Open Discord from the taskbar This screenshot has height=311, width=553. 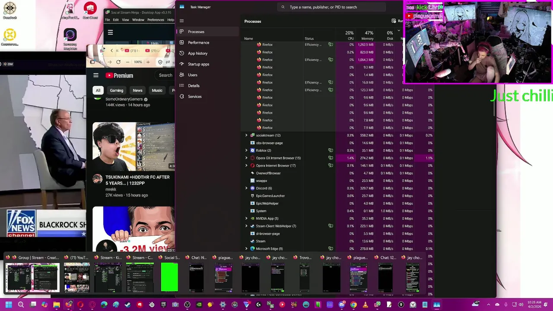tap(341, 305)
